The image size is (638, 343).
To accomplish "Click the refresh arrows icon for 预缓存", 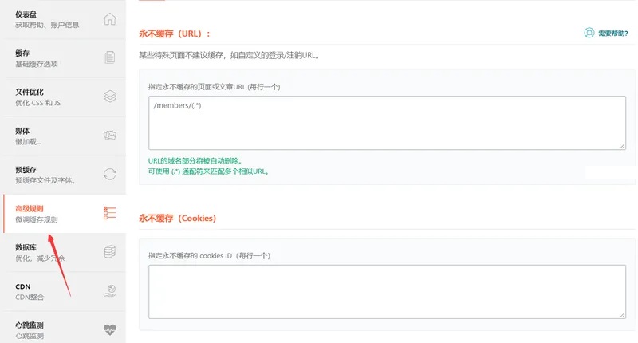I will point(110,174).
